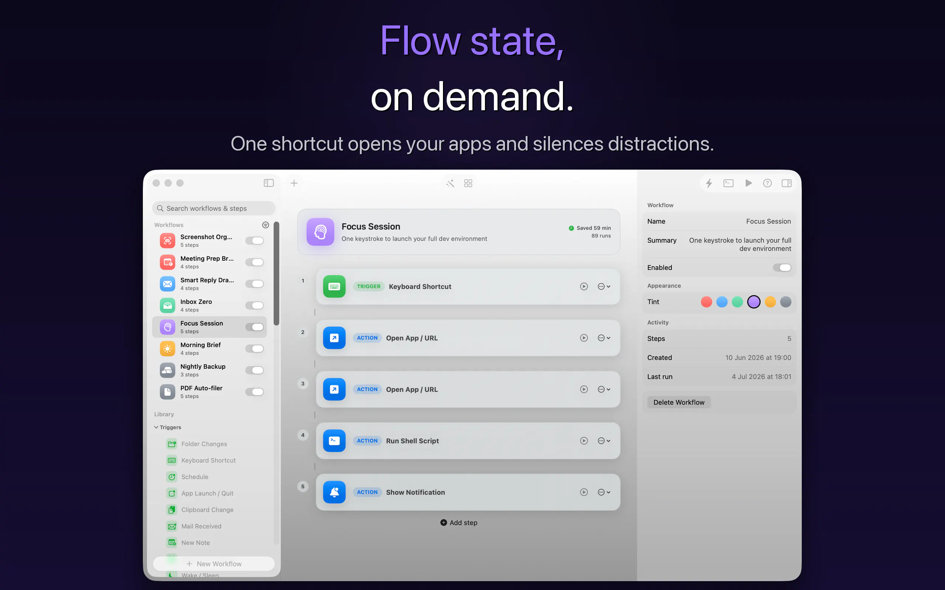This screenshot has width=945, height=590.
Task: Toggle the Morning Brief workflow switch
Action: click(255, 348)
